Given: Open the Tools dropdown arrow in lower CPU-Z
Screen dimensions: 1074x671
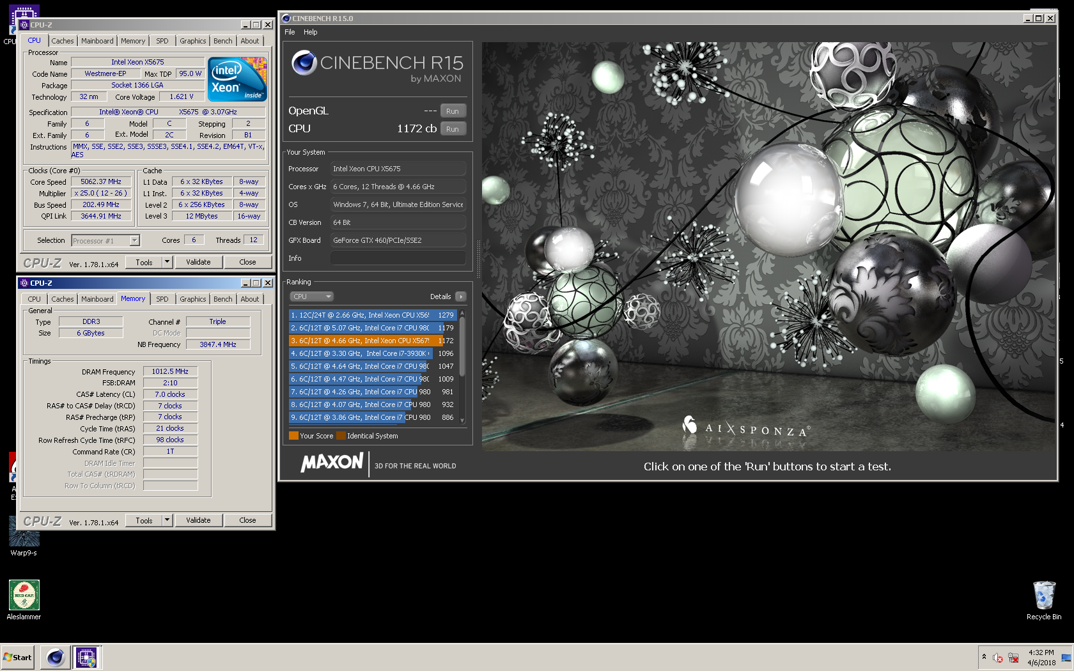Looking at the screenshot, I should (x=167, y=520).
